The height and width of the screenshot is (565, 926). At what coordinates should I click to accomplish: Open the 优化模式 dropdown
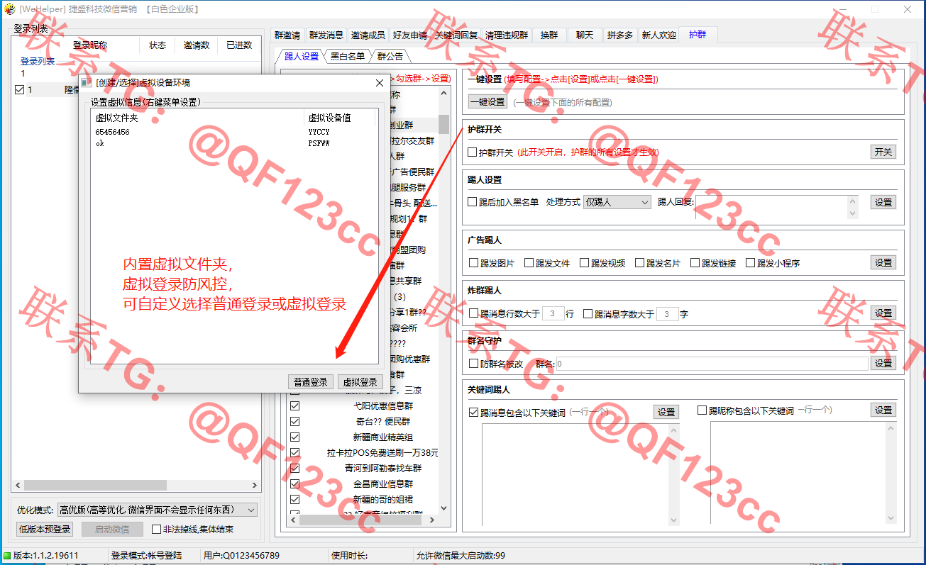[157, 510]
